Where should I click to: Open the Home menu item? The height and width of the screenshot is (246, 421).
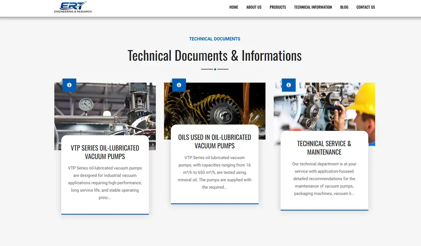[x=234, y=7]
